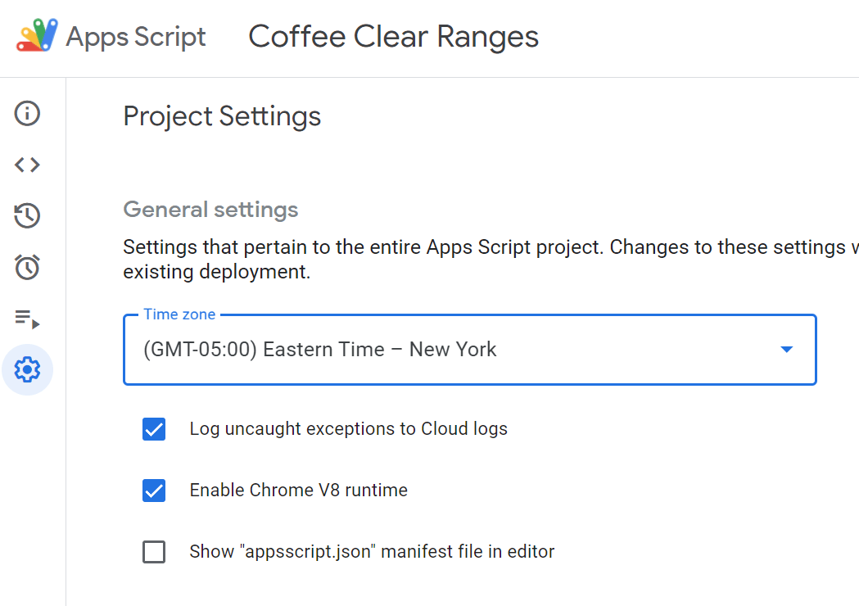Click the blue time zone dropdown arrow
This screenshot has width=859, height=606.
[786, 350]
